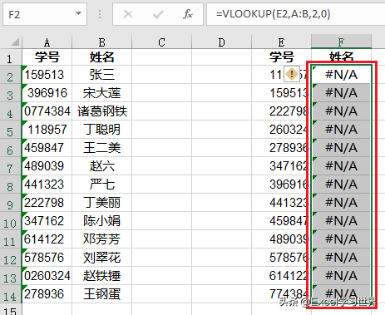385x315 pixels.
Task: Click the Name Box showing F2
Action: (x=45, y=14)
